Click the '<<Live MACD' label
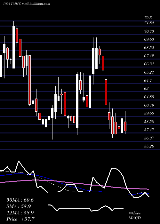Screen dimensions: 160x224 point(135,216)
